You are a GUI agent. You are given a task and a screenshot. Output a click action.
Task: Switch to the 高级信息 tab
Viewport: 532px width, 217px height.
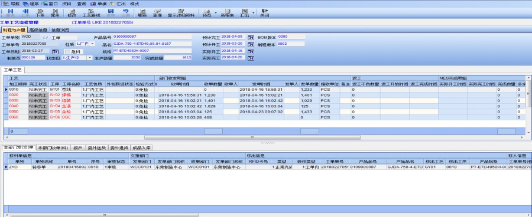(38, 30)
